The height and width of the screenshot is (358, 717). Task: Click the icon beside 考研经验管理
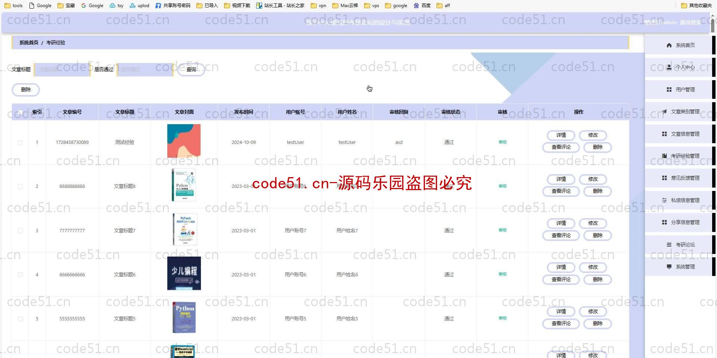(664, 156)
